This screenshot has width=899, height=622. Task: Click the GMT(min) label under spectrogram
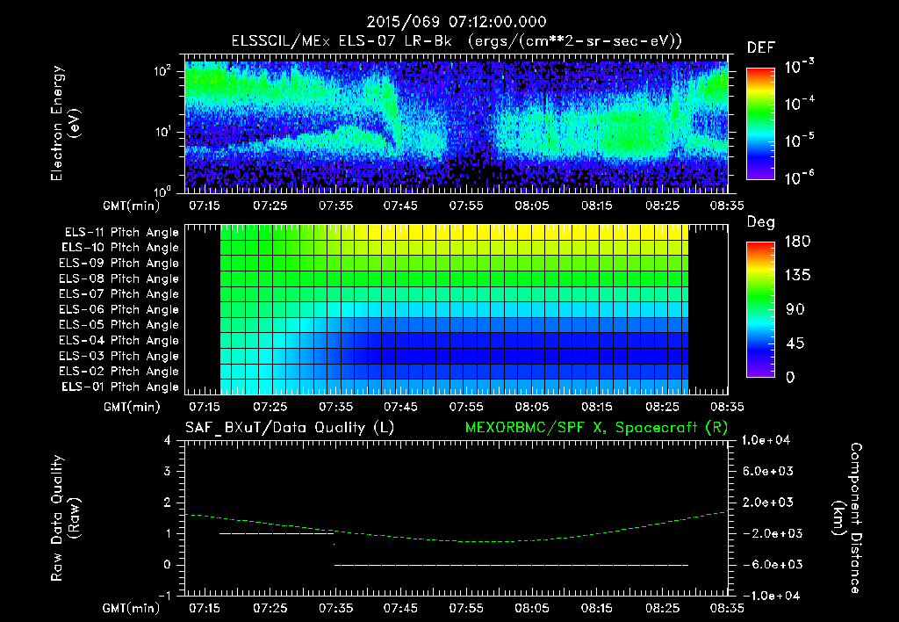tap(132, 206)
